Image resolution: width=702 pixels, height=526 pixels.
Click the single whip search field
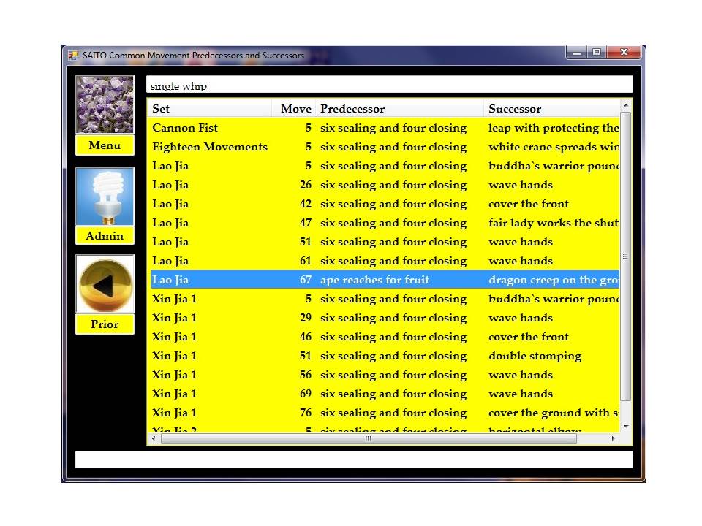389,85
